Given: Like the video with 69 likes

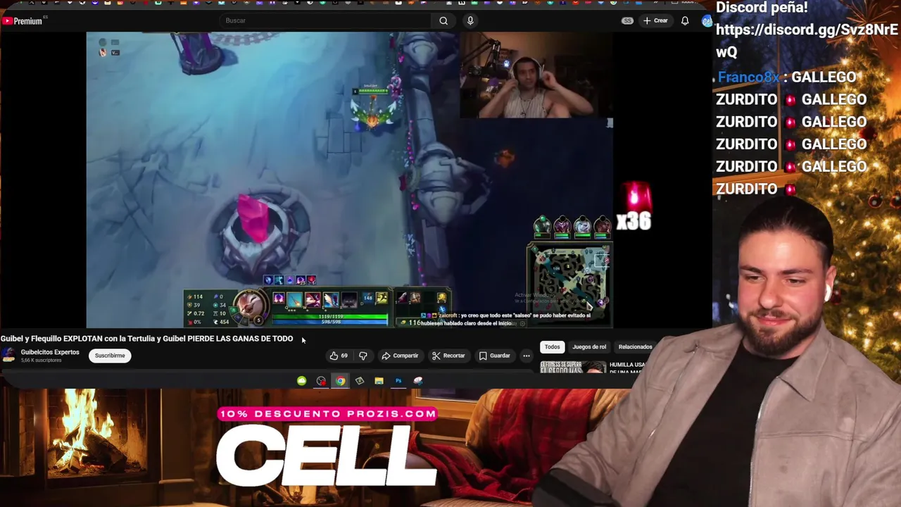Looking at the screenshot, I should pyautogui.click(x=339, y=356).
